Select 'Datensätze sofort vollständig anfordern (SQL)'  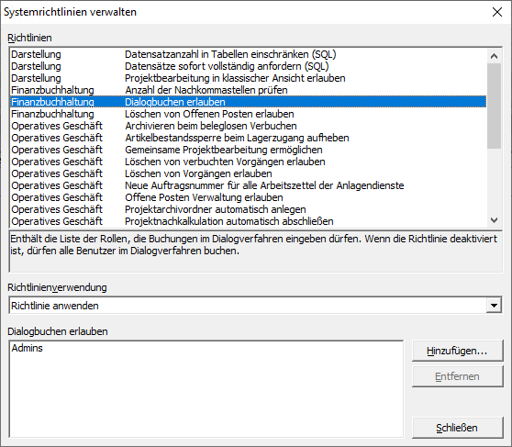[248, 66]
